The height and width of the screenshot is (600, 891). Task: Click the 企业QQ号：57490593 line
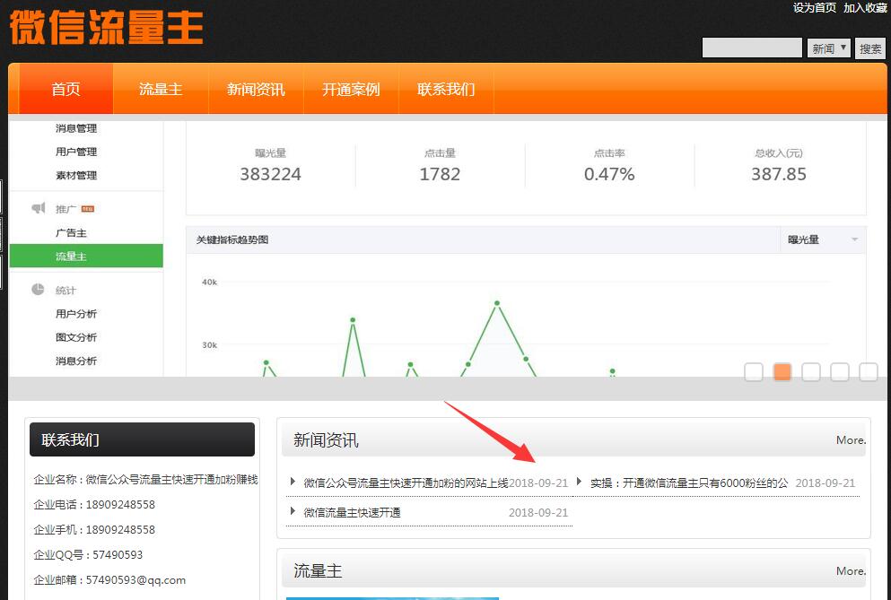click(x=88, y=554)
